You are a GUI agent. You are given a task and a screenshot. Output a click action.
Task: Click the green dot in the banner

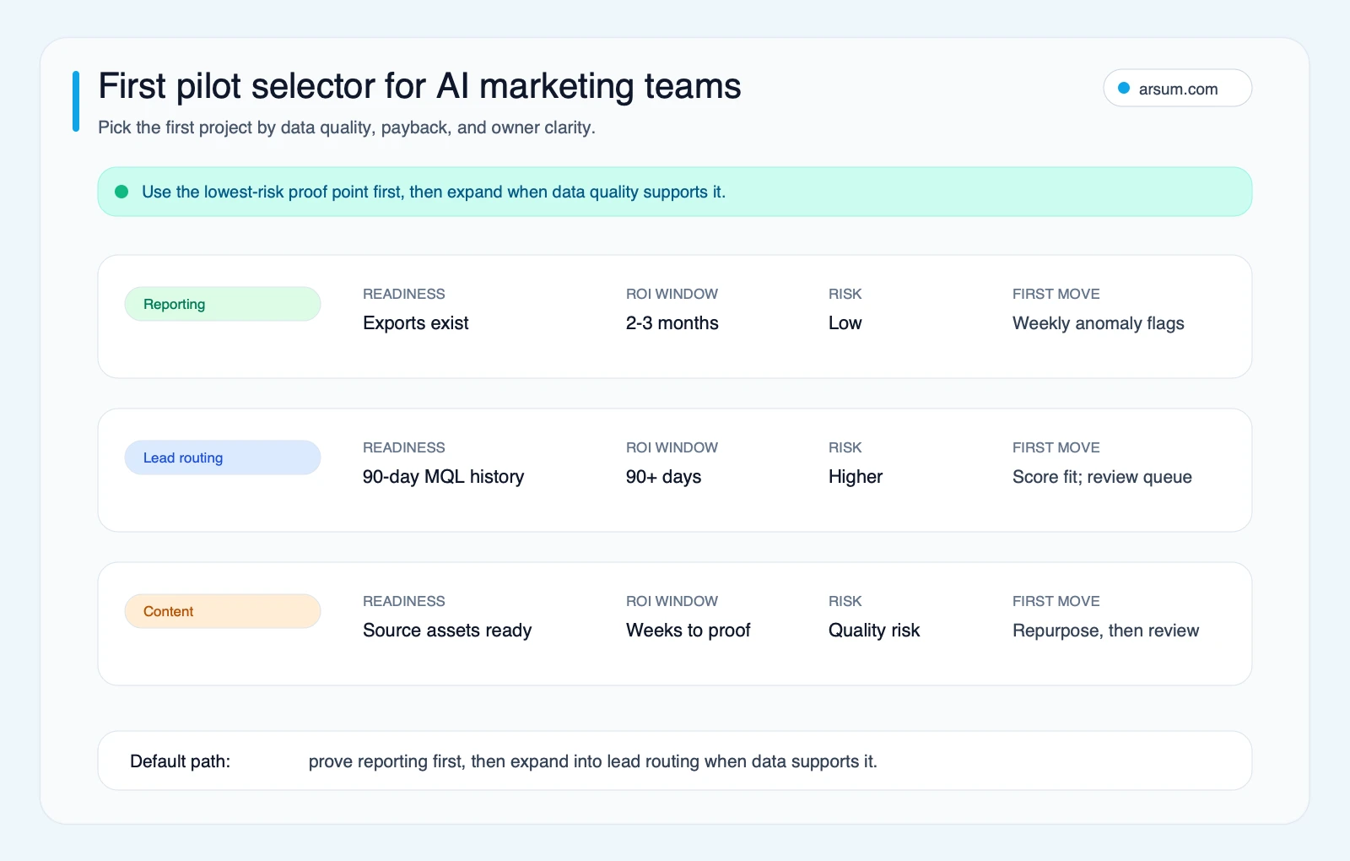click(x=121, y=192)
